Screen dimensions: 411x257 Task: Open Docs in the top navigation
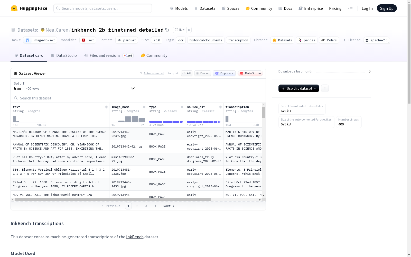tap(285, 8)
